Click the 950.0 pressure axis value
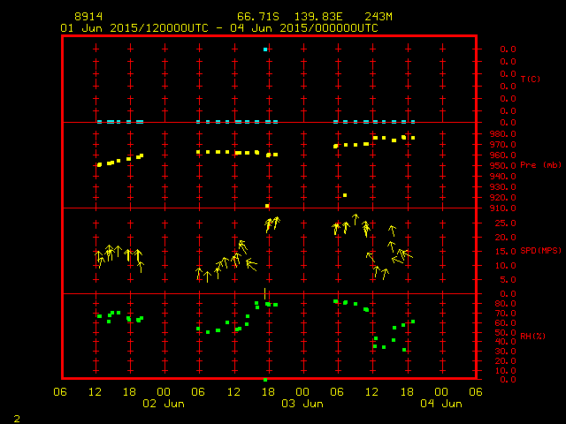Screen dimensions: 566x424 (502, 166)
